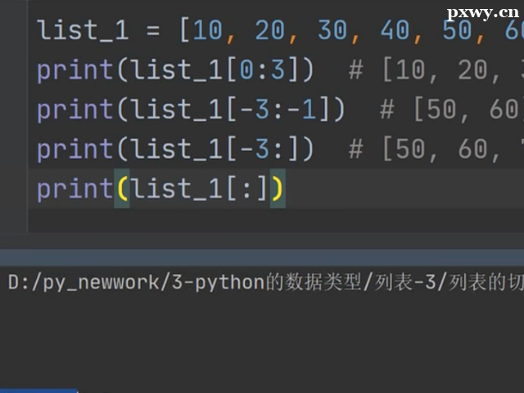Click the highlighted closing parenthesis on last line
The height and width of the screenshot is (393, 524).
pyautogui.click(x=278, y=189)
